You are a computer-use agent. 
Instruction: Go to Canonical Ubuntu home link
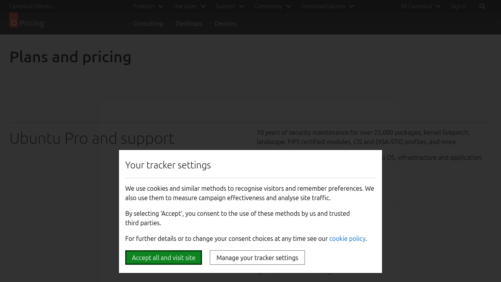click(x=31, y=6)
